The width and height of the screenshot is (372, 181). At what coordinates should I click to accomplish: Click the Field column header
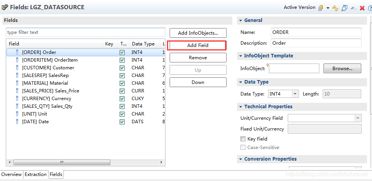[55, 44]
